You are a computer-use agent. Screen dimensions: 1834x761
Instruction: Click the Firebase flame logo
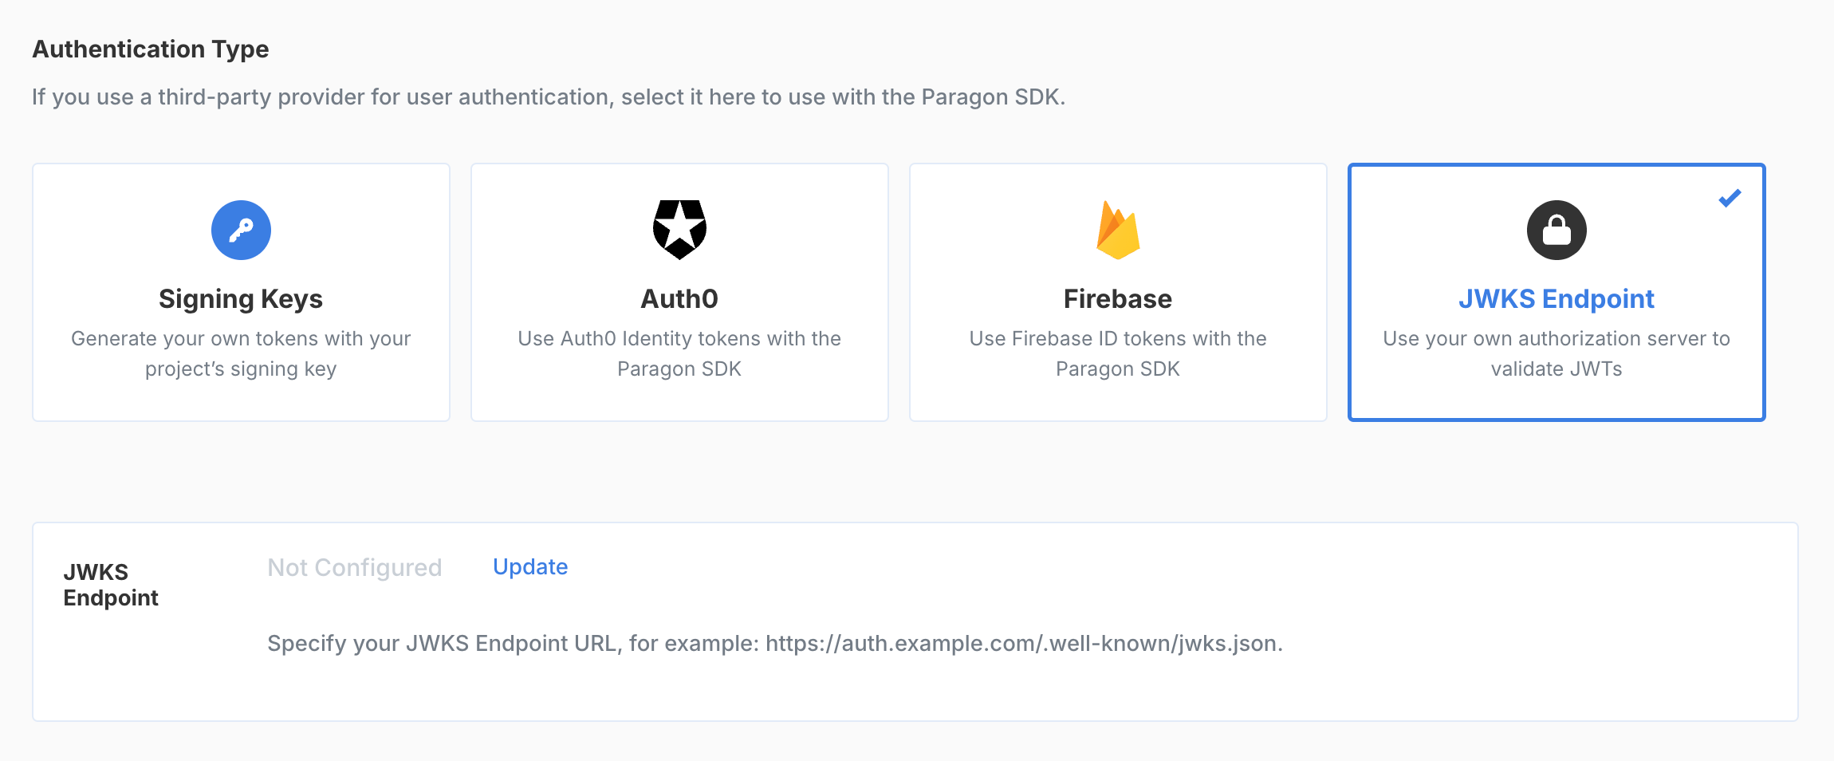pos(1118,230)
